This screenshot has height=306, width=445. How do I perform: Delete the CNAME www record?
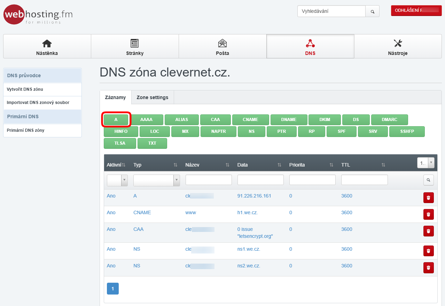428,215
